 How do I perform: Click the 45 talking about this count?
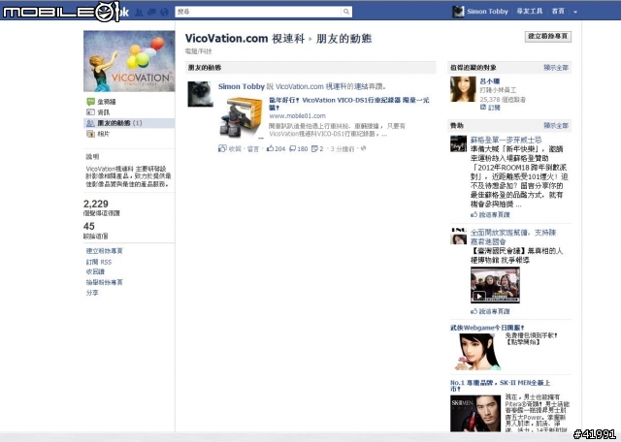point(89,227)
